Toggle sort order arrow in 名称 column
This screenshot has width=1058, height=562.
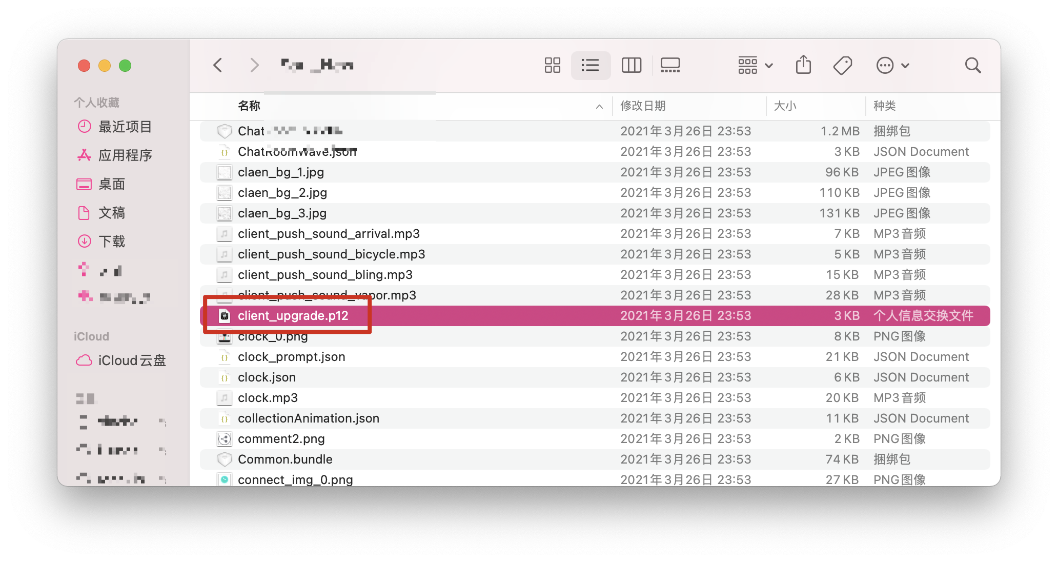pos(599,106)
